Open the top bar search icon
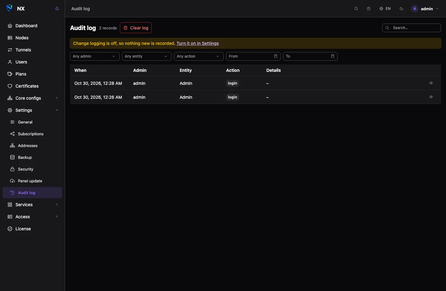The width and height of the screenshot is (446, 291). click(356, 9)
